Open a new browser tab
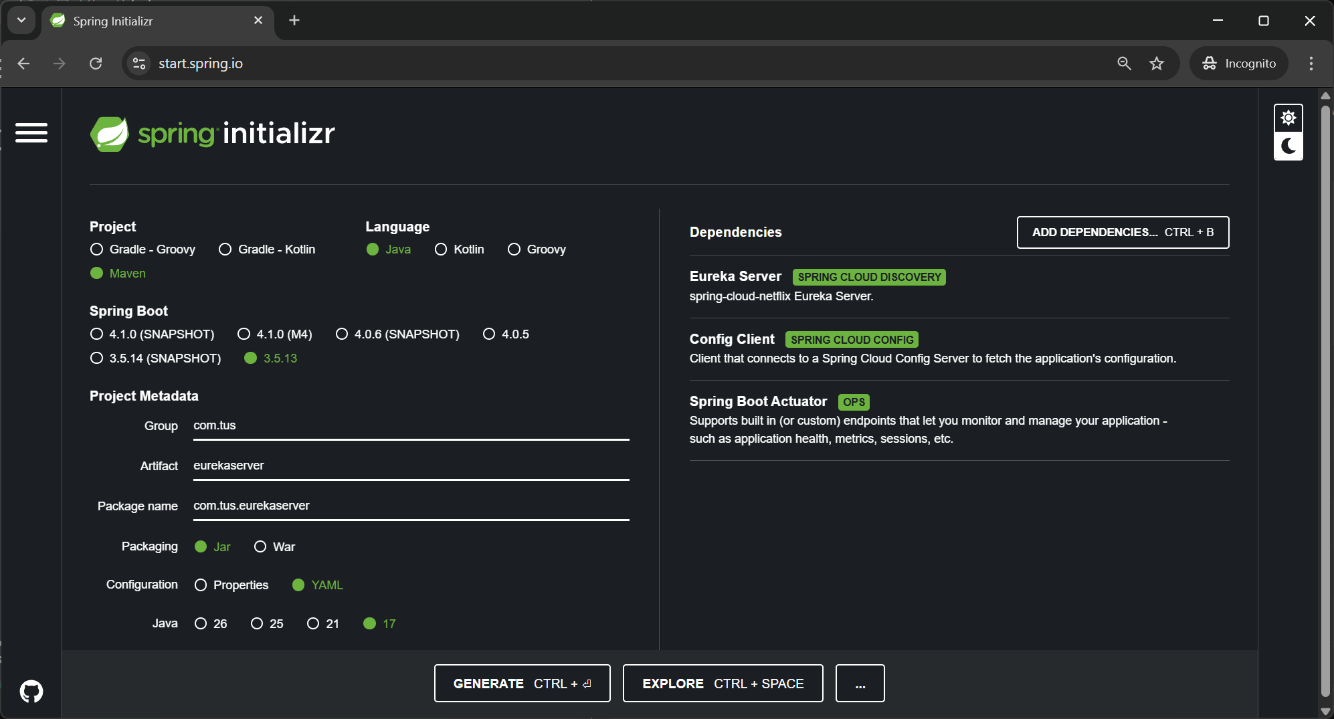 tap(294, 21)
